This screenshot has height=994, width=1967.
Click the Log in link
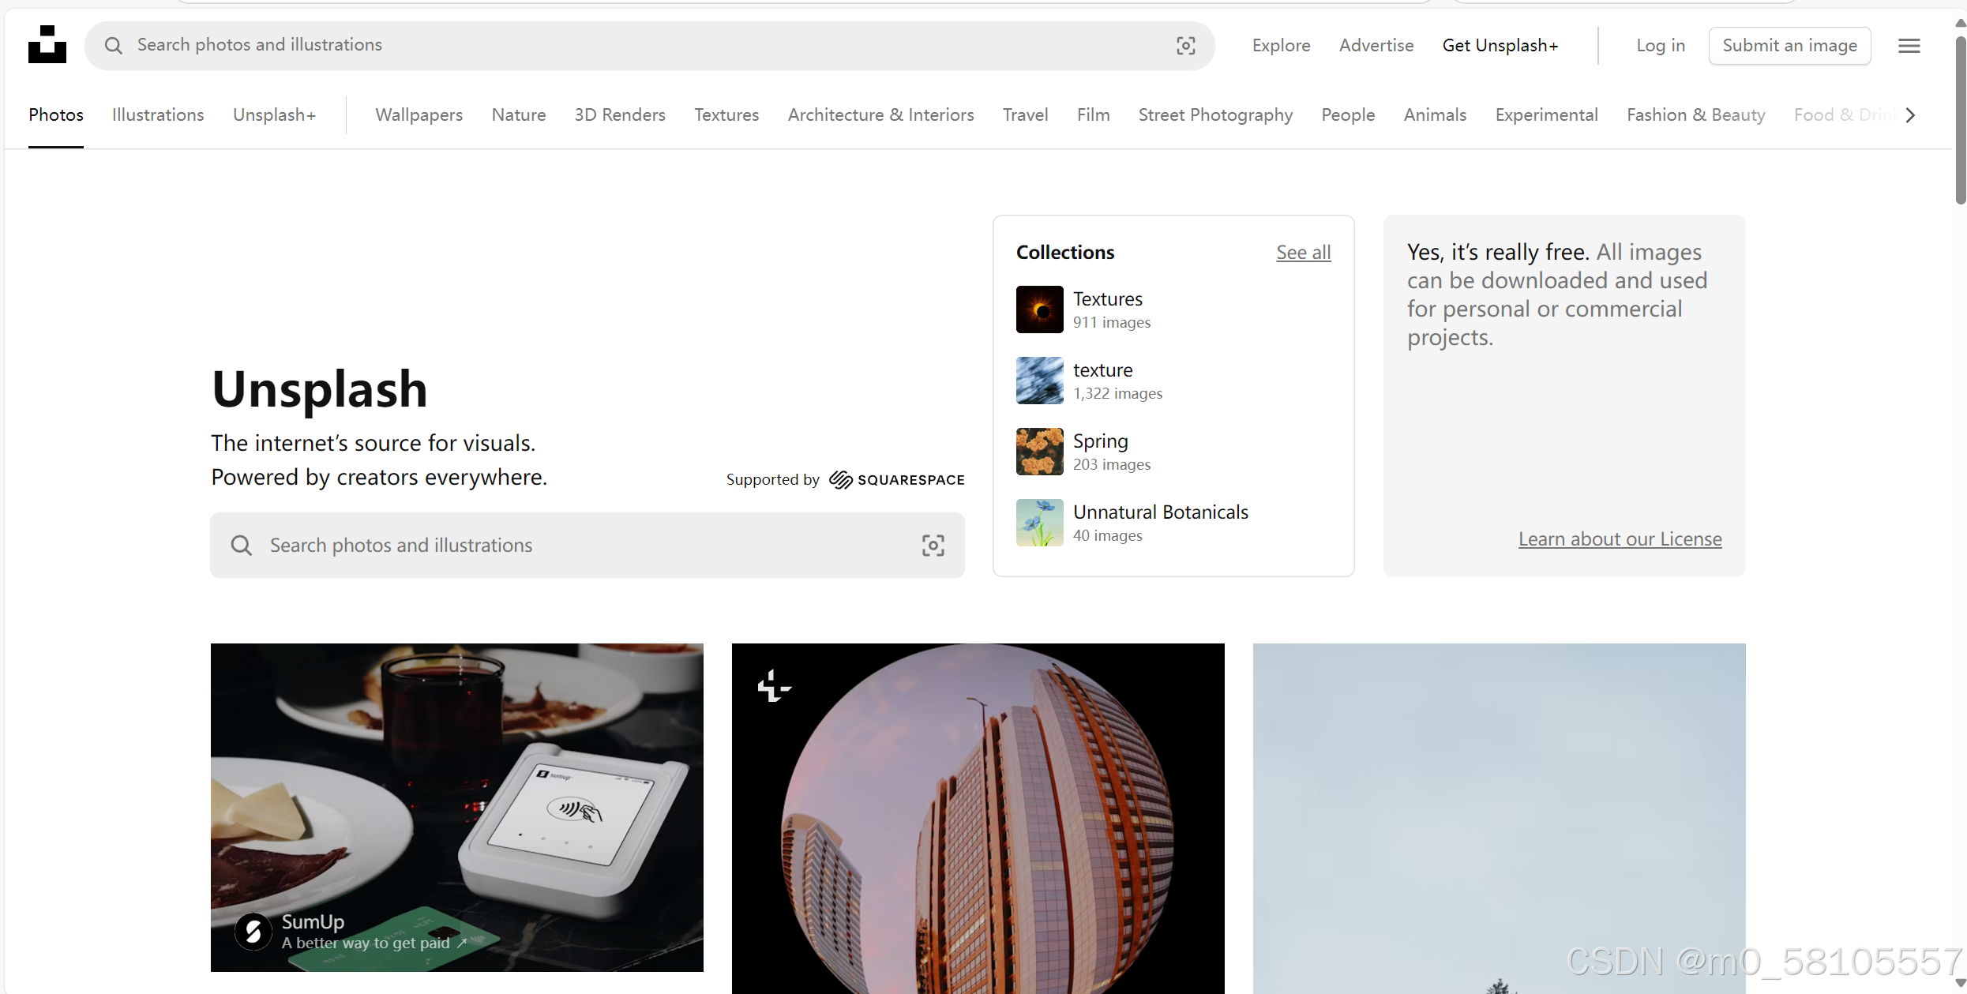[1660, 46]
